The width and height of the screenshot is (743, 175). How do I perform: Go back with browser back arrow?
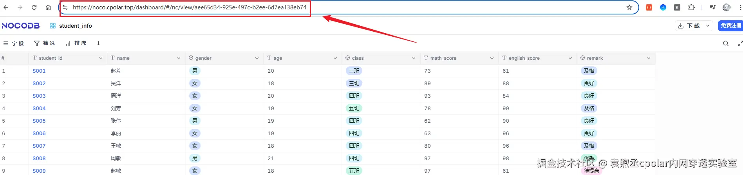tap(6, 7)
